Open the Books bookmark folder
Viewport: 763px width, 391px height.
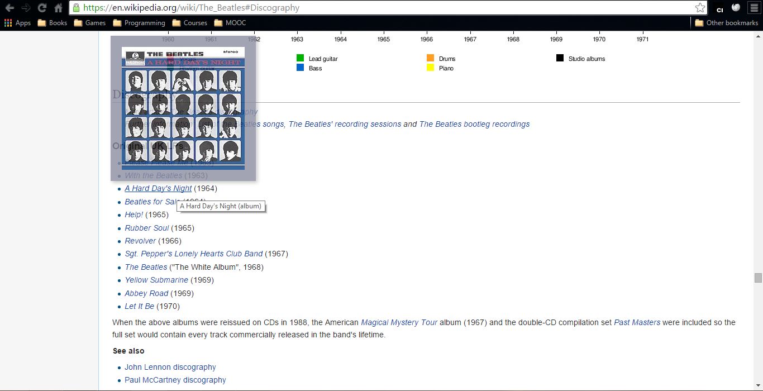(x=52, y=23)
